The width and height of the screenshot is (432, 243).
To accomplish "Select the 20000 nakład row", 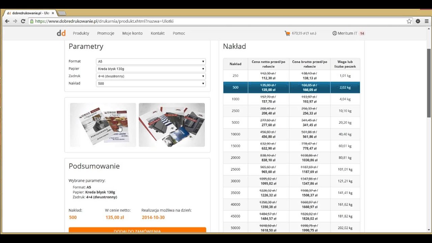I will point(292,158).
